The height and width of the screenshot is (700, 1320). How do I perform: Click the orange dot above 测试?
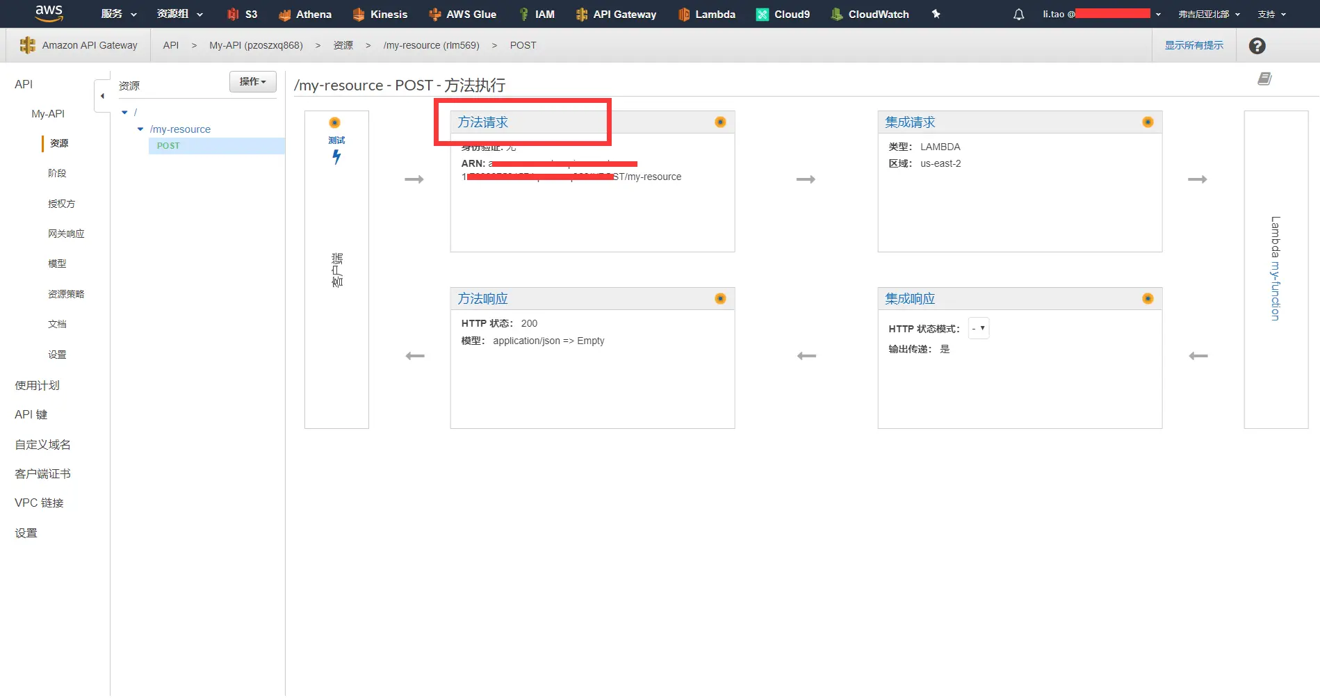335,123
